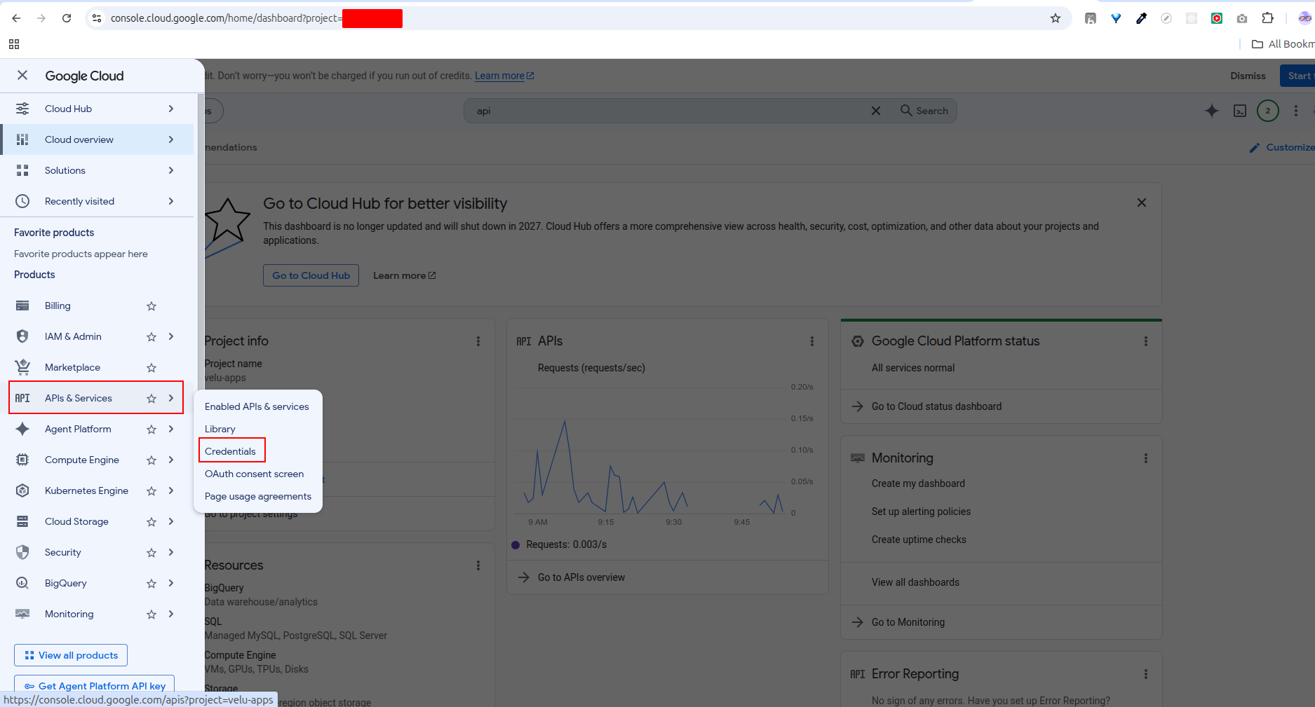Viewport: 1315px width, 707px height.
Task: Expand IAM & Admin submenu chevron
Action: (171, 336)
